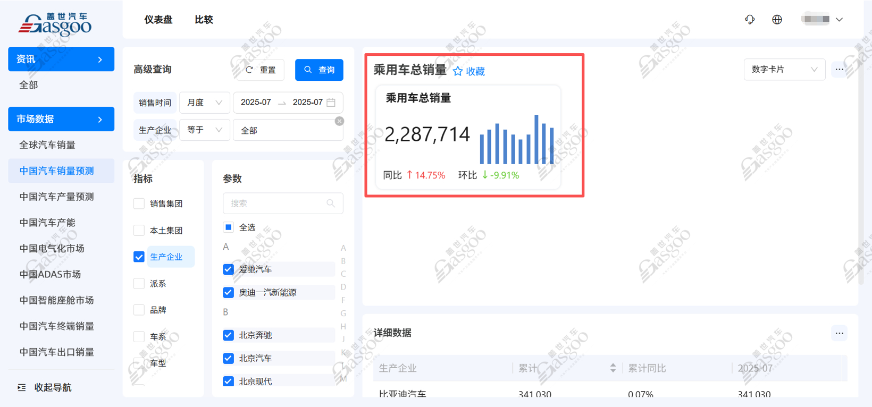Click the search icon in 参数 search box
The height and width of the screenshot is (407, 872).
pyautogui.click(x=331, y=204)
